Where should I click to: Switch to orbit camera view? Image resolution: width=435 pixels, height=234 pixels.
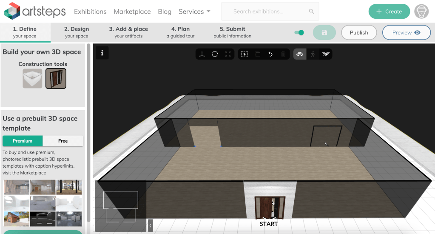(300, 54)
